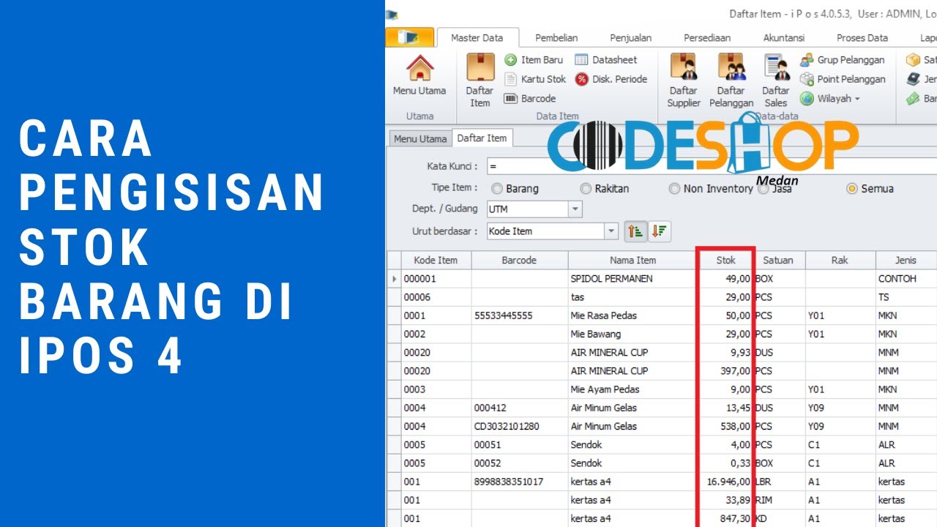This screenshot has width=937, height=527.
Task: Select the Non Inventory item type
Action: click(x=711, y=189)
